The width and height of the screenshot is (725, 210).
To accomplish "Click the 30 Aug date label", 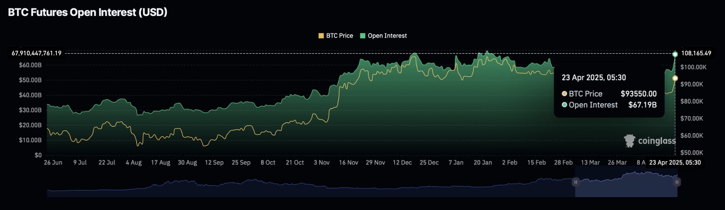I will click(187, 163).
